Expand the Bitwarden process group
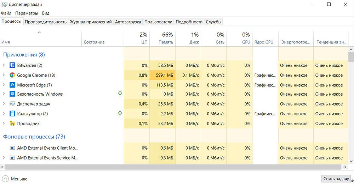 (4, 65)
